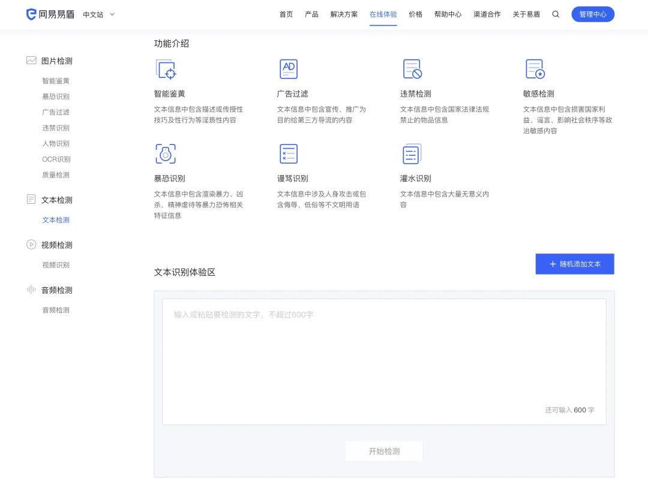Click the AD 广告过滤 icon
This screenshot has width=648, height=479.
click(288, 69)
